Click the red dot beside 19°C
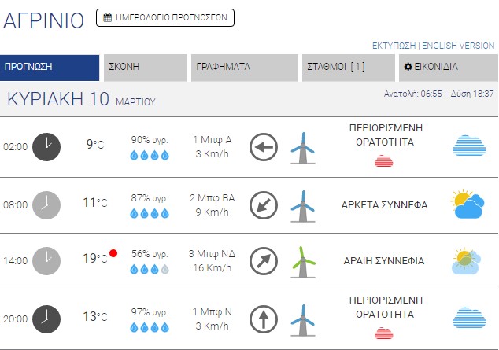Screen dimensions: 499x350 pos(113,253)
